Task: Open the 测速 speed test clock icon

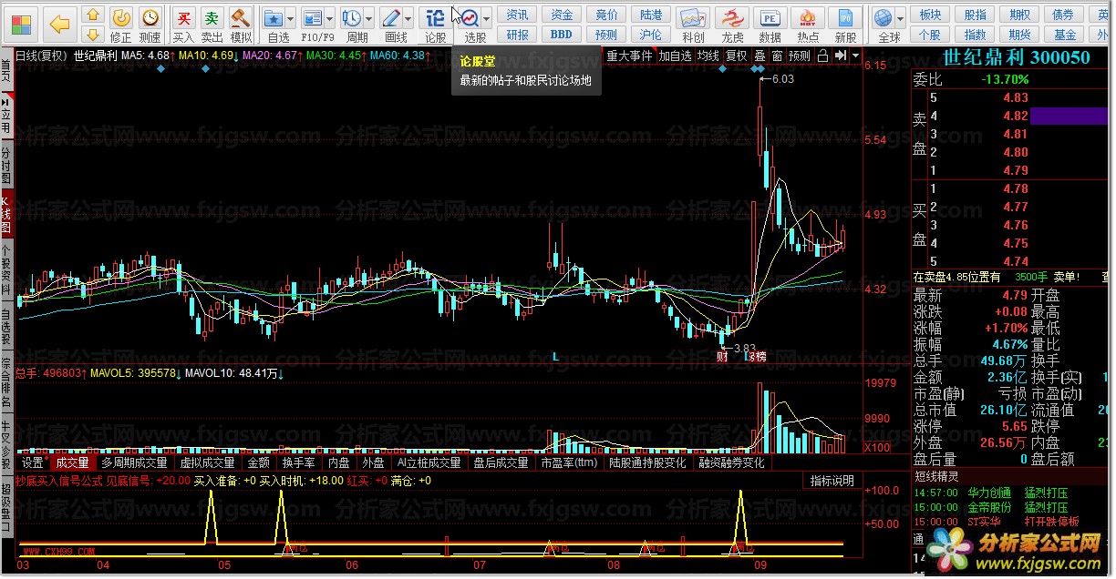Action: [x=150, y=17]
